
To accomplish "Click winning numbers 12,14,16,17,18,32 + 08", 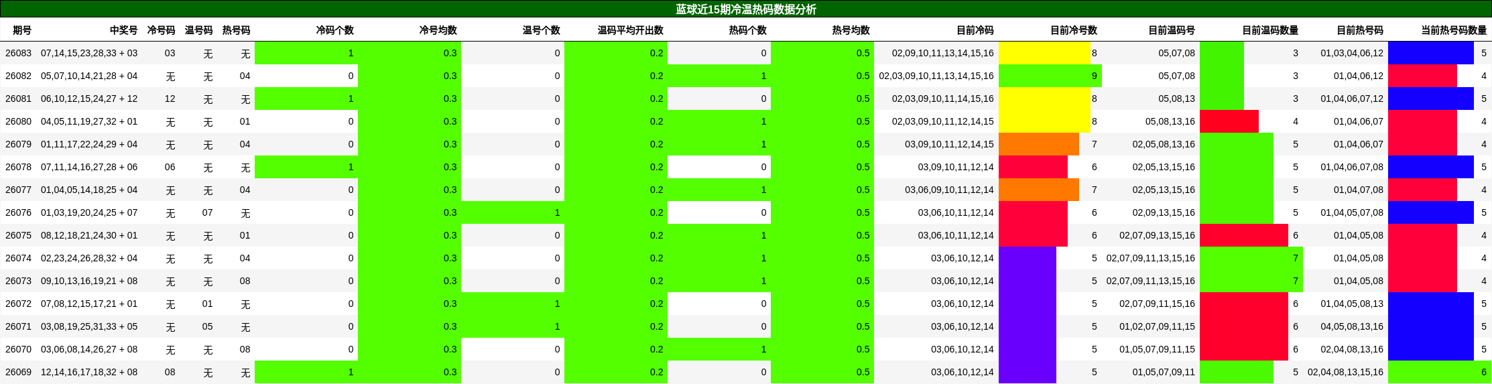I will [89, 372].
